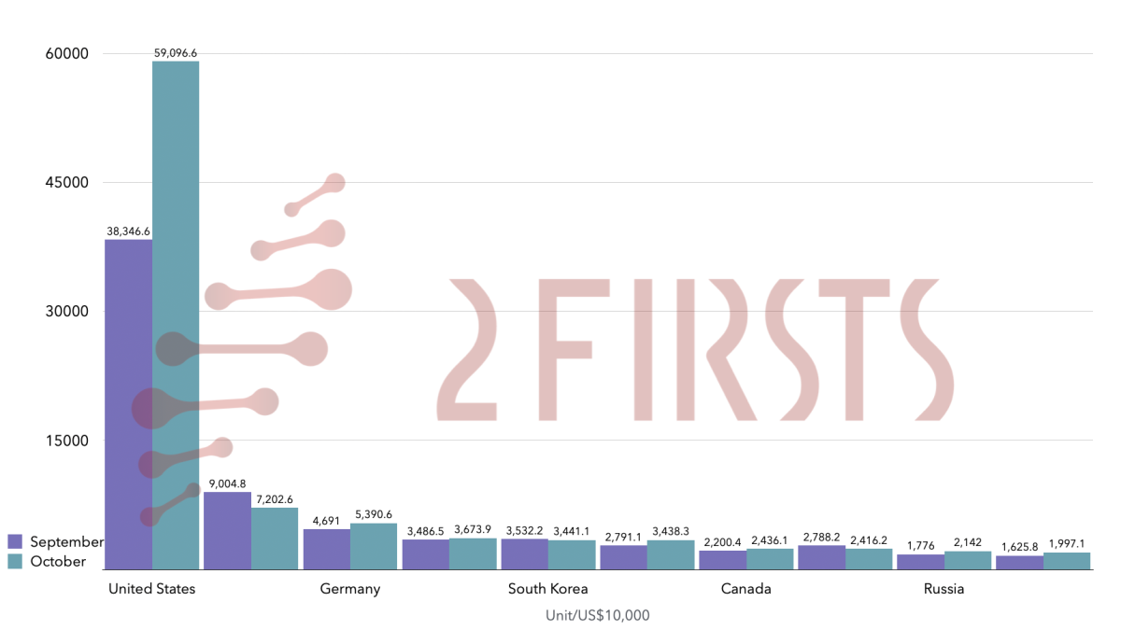Click the teal October legend swatch
Screen dimensions: 1121x630
15,561
